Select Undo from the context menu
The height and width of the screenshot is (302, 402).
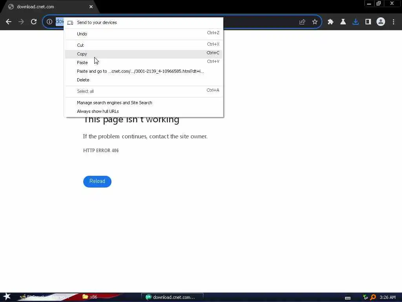tap(143, 34)
